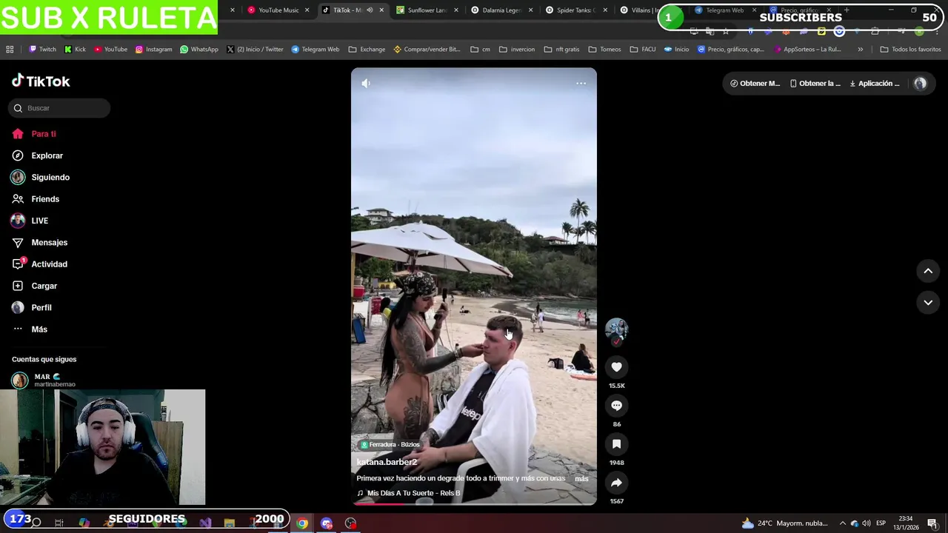948x533 pixels.
Task: Open the AppSorteos – La Rul... bookmark
Action: point(807,50)
